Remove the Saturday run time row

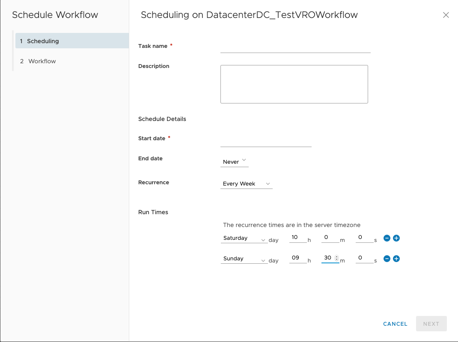tap(387, 238)
